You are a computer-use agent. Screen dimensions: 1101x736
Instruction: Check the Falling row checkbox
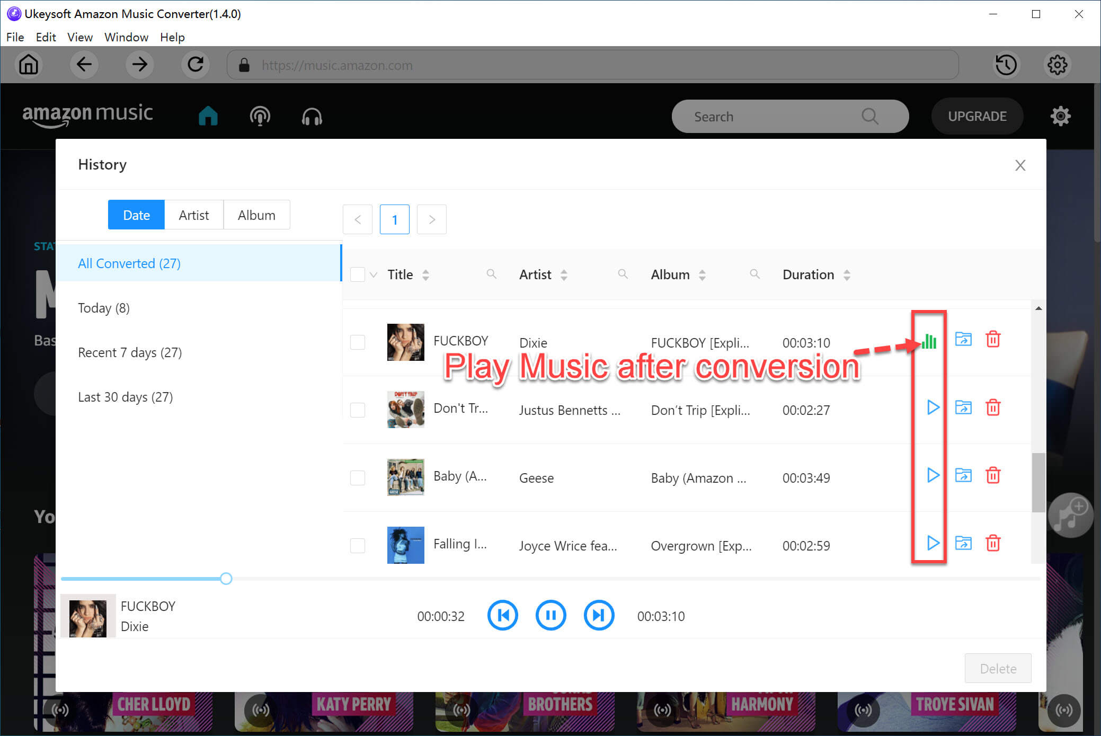(358, 546)
